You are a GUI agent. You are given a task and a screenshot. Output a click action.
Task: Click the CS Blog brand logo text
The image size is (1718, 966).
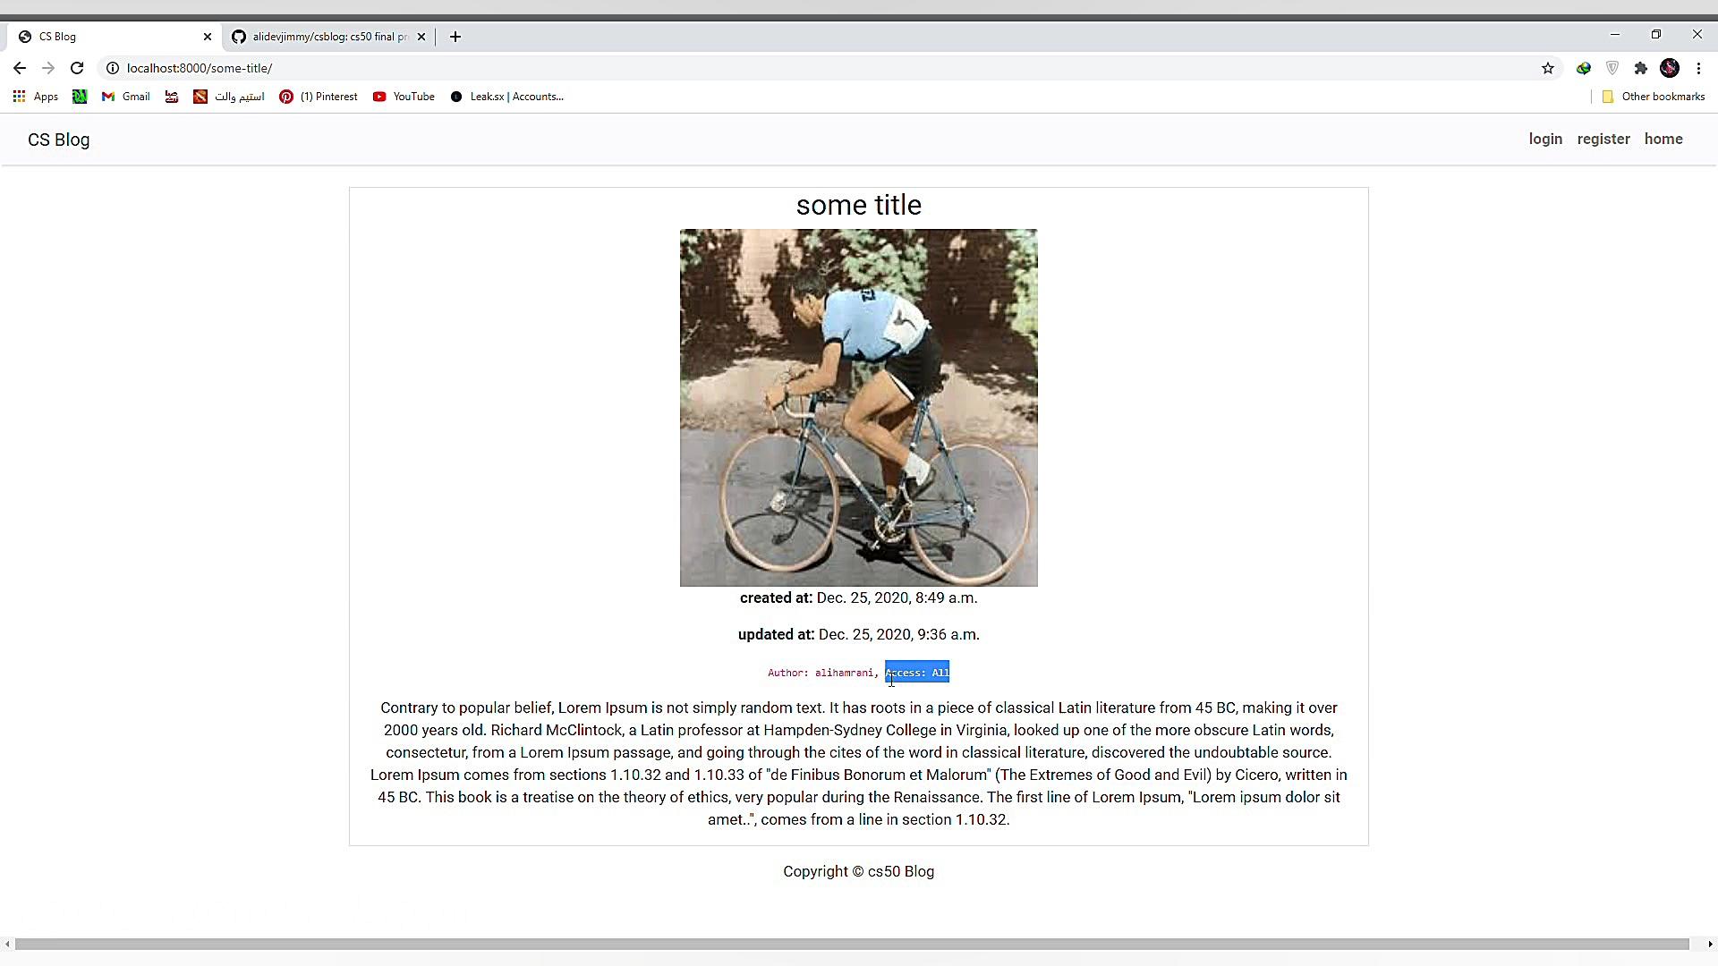click(x=59, y=140)
